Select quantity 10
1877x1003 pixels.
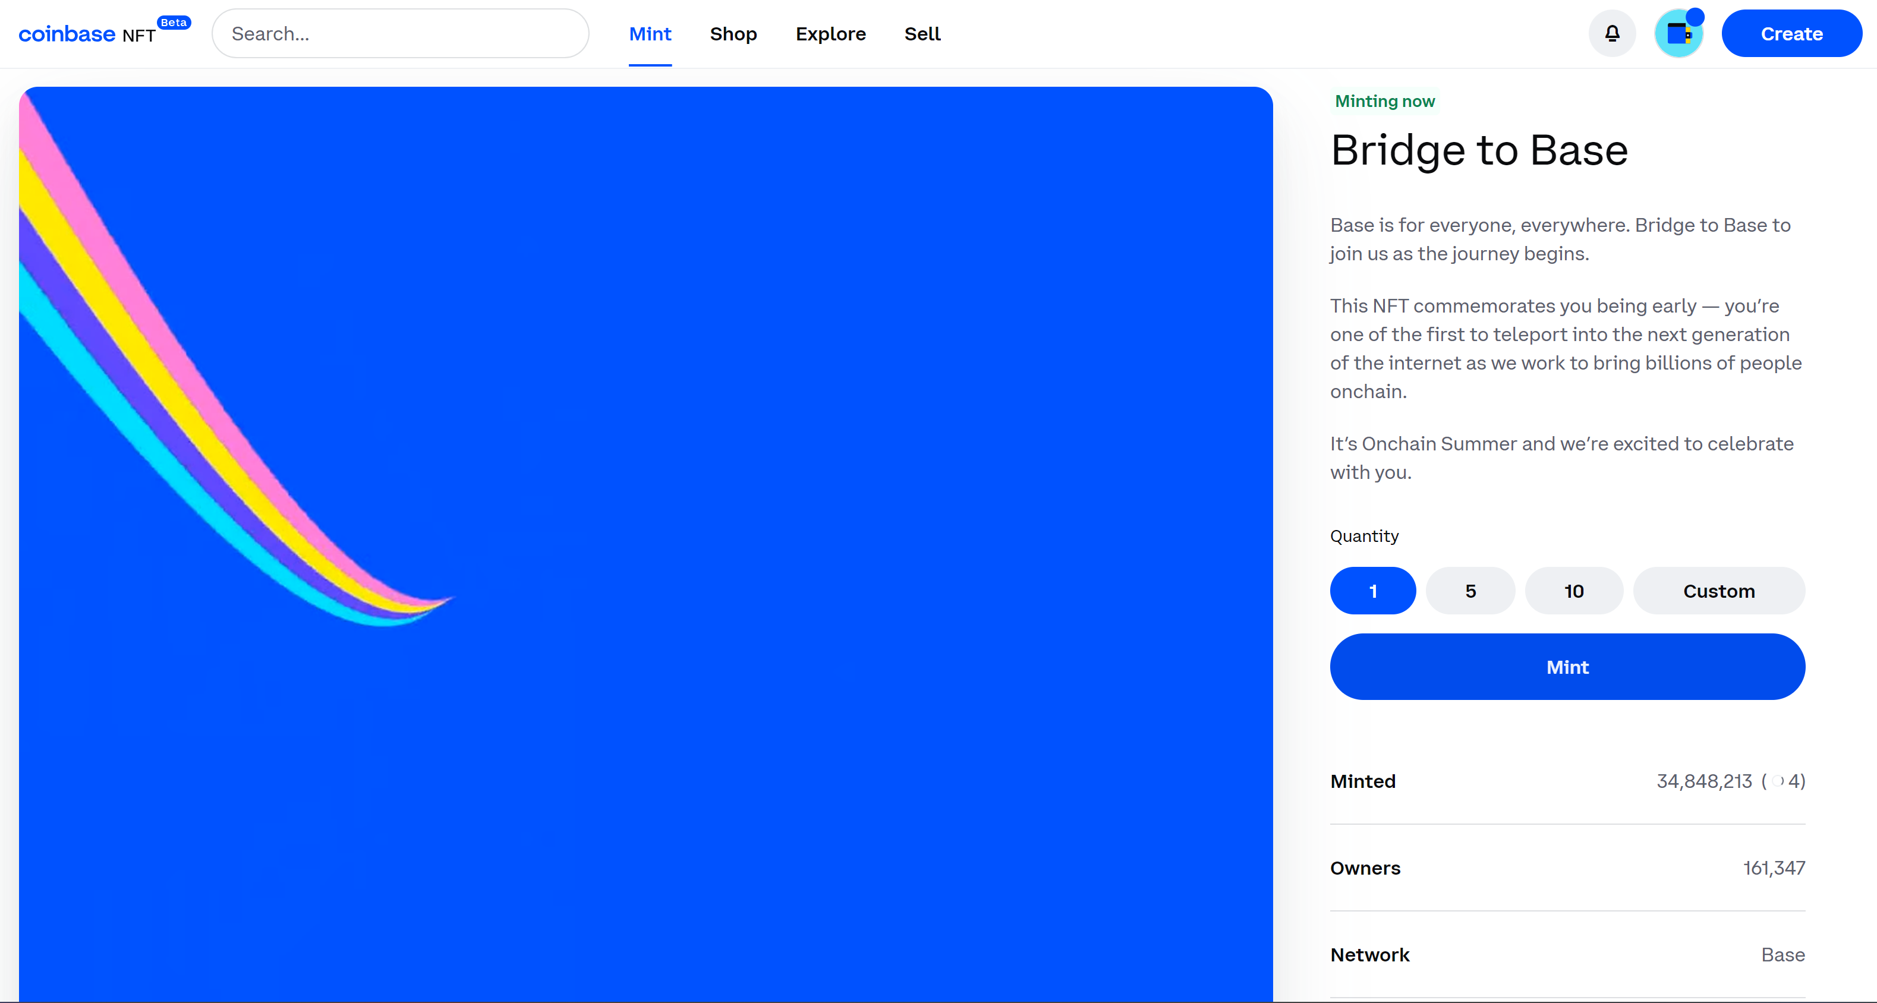point(1574,591)
